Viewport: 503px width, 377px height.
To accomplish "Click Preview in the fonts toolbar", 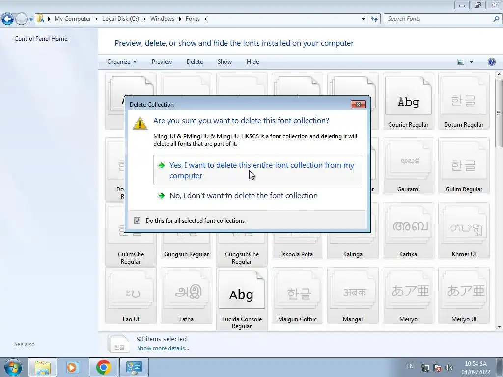I will (162, 62).
